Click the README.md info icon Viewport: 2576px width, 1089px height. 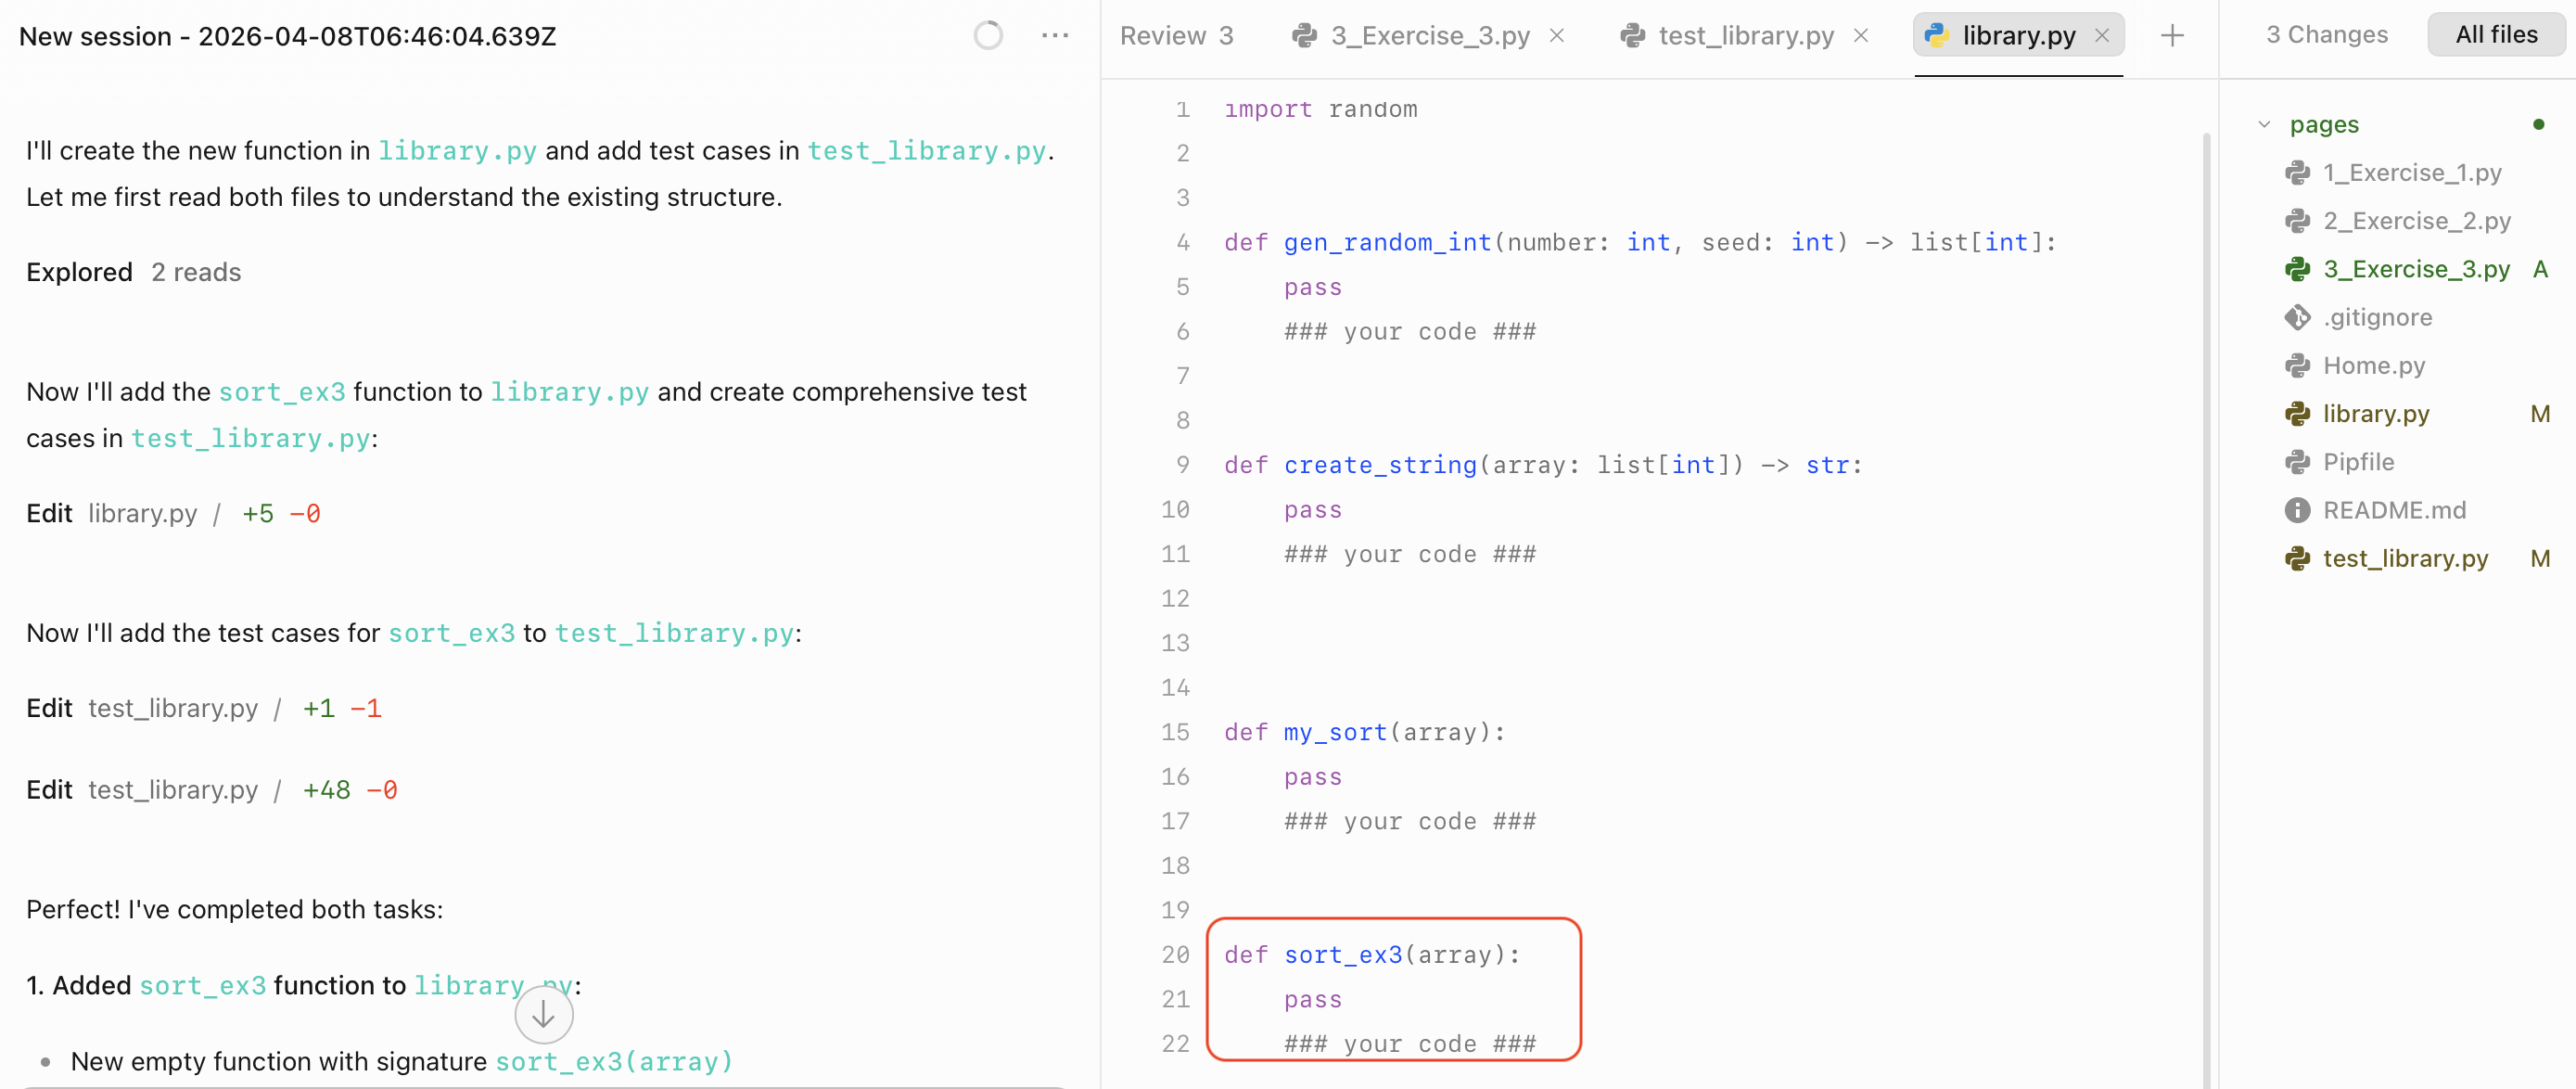(x=2297, y=510)
